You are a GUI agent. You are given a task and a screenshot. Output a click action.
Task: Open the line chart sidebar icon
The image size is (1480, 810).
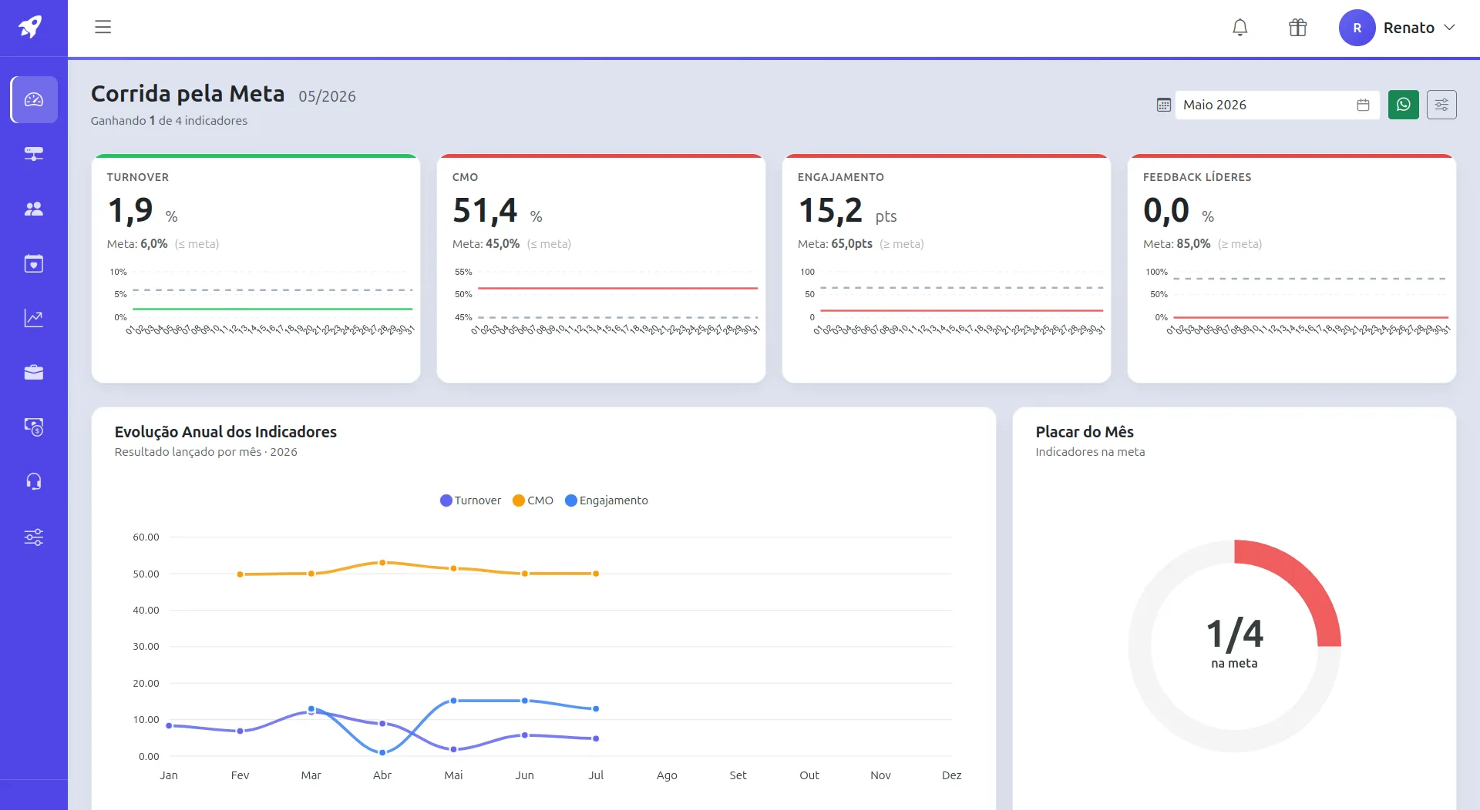[34, 318]
